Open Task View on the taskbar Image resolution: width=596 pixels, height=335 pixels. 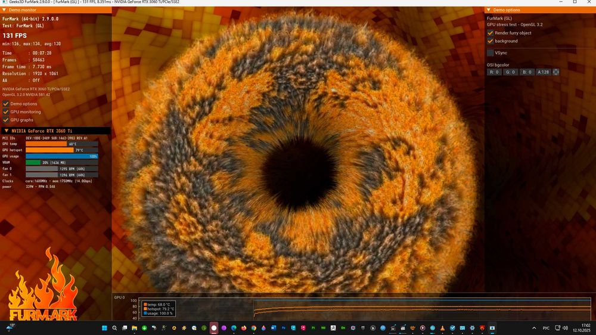tap(125, 328)
